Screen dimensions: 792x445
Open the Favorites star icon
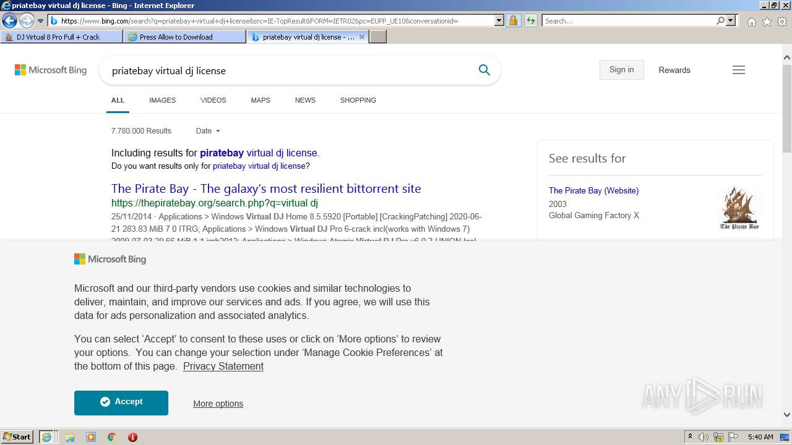pyautogui.click(x=767, y=22)
